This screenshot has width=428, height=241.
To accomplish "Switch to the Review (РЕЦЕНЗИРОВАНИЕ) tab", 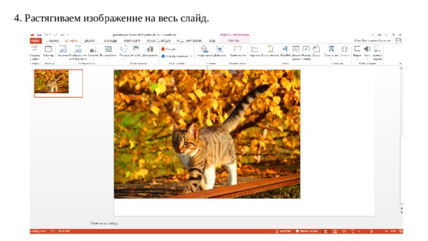I will point(190,41).
